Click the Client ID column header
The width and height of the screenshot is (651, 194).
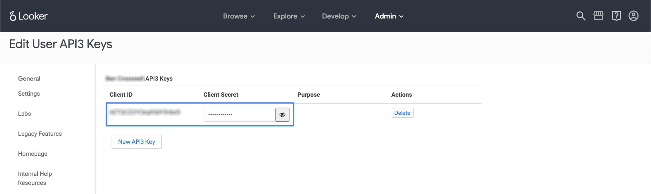pyautogui.click(x=121, y=95)
